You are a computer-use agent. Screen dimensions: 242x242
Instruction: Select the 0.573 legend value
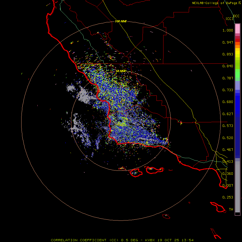[x=228, y=126]
